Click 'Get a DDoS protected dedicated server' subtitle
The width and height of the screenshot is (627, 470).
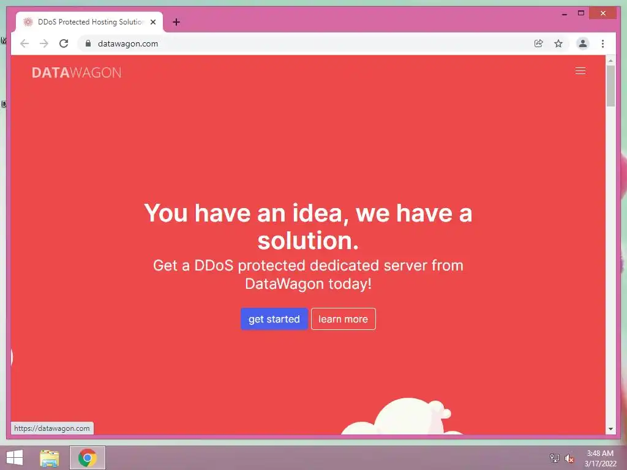[x=308, y=275]
